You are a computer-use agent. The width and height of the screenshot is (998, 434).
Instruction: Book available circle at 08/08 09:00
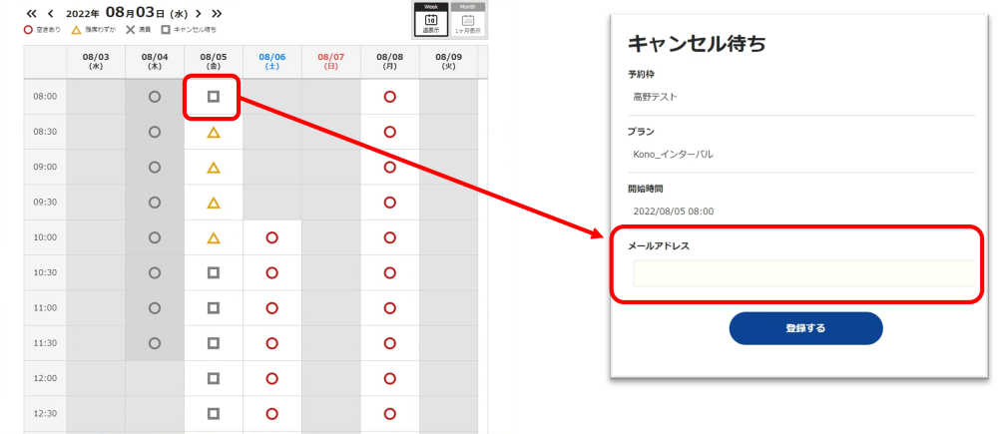(x=390, y=168)
